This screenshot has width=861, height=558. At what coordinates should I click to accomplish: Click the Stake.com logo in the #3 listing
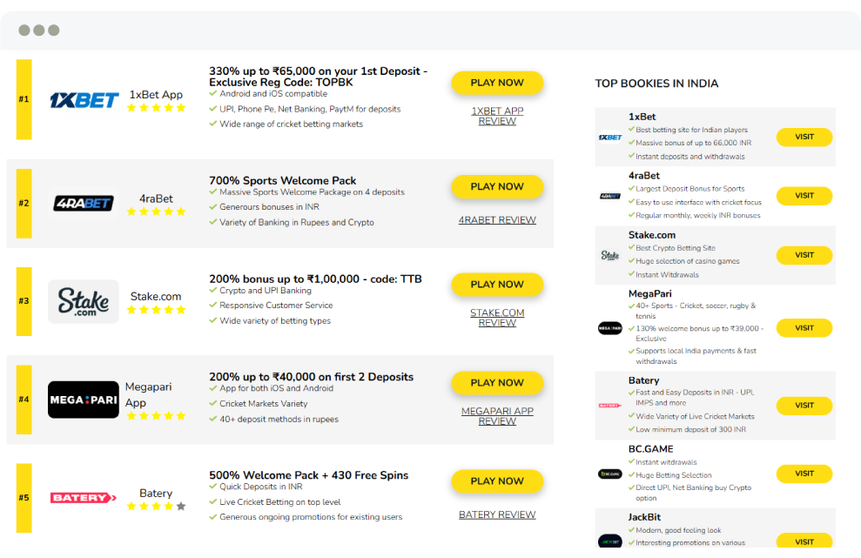[x=83, y=301]
